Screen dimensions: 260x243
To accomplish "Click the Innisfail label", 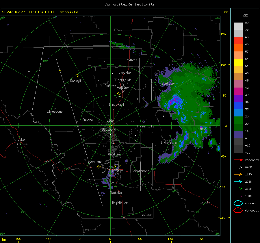I will [x=116, y=105].
